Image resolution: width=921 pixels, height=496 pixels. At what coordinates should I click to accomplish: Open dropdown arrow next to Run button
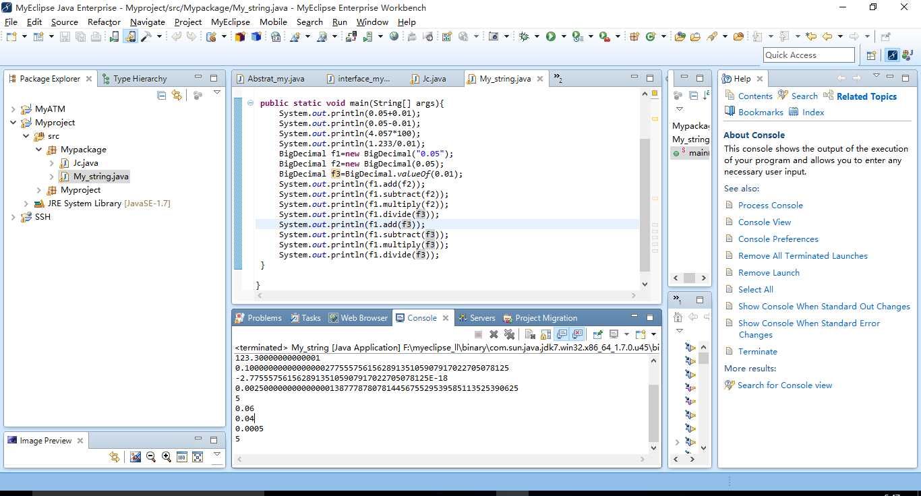coord(564,36)
